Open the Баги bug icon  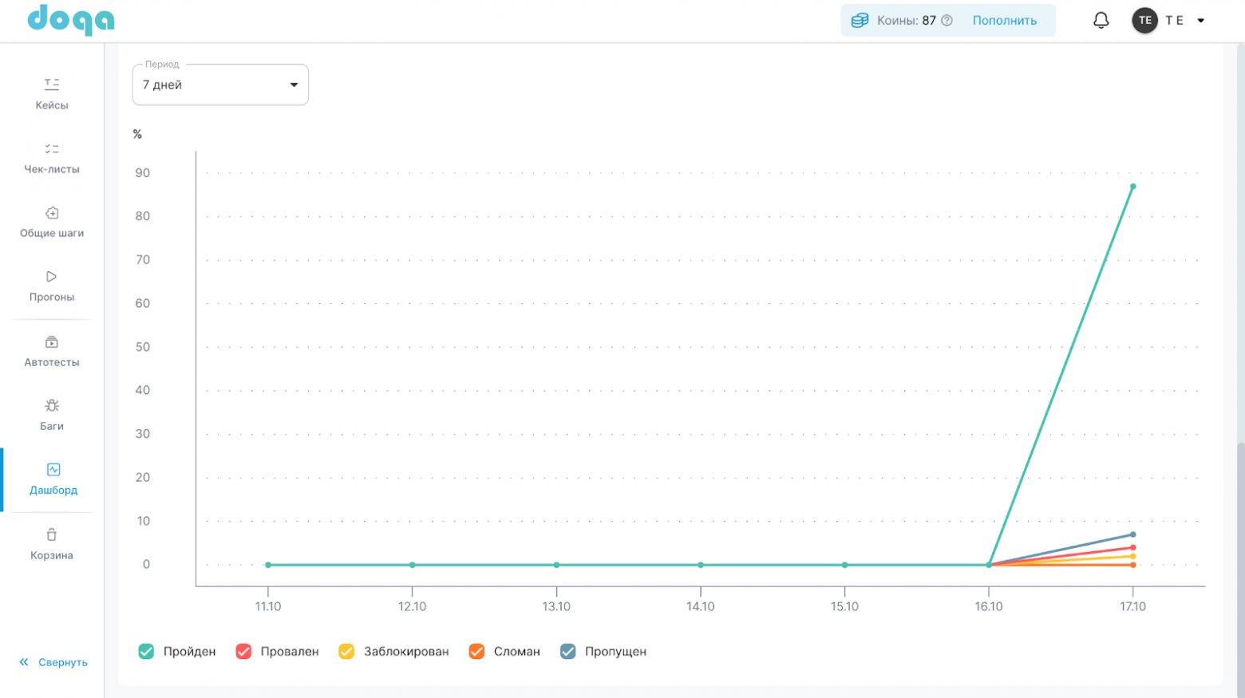pyautogui.click(x=52, y=406)
